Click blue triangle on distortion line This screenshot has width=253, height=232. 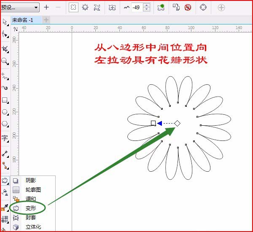(x=159, y=123)
